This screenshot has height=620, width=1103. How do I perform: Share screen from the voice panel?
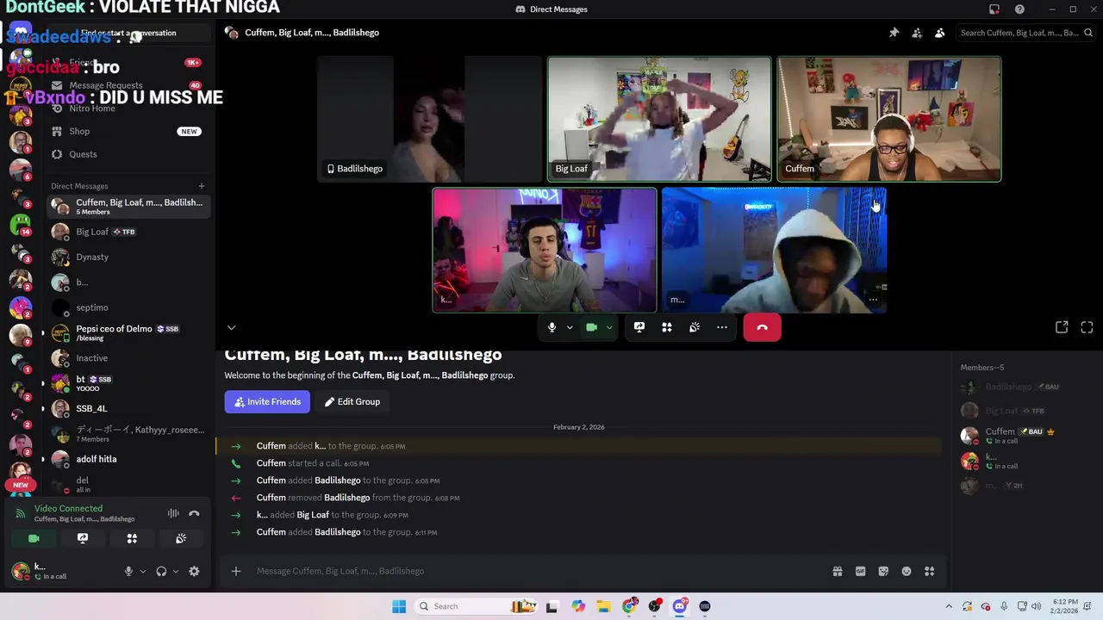83,538
